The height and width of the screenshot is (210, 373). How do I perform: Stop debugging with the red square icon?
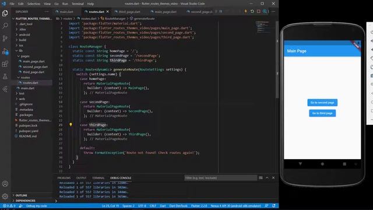(x=259, y=12)
